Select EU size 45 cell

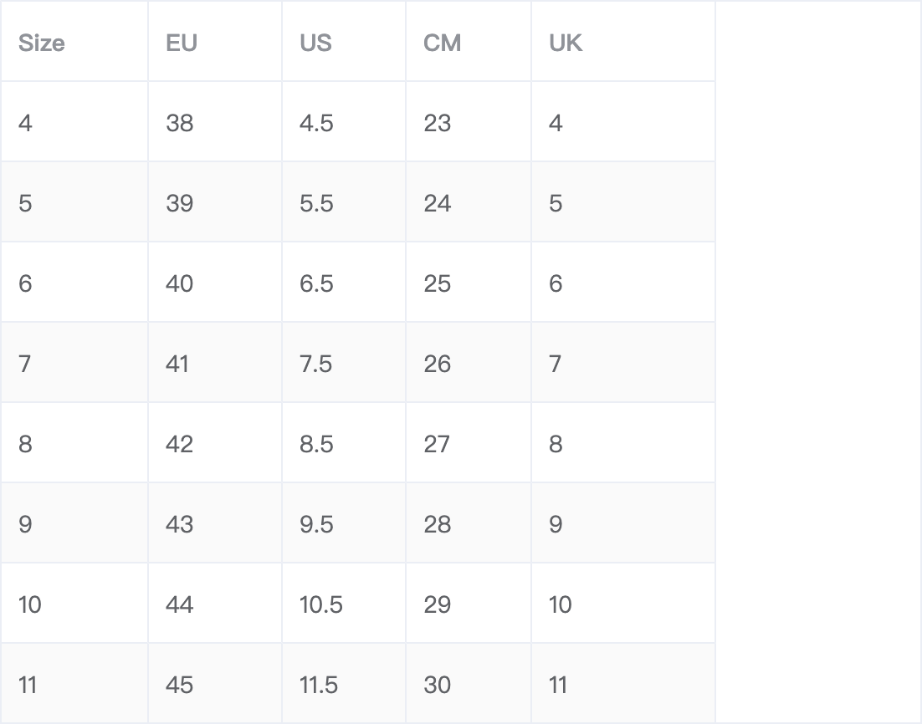pyautogui.click(x=215, y=683)
